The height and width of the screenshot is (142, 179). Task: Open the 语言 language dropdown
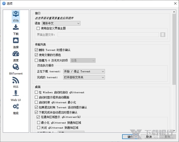[x=61, y=23]
